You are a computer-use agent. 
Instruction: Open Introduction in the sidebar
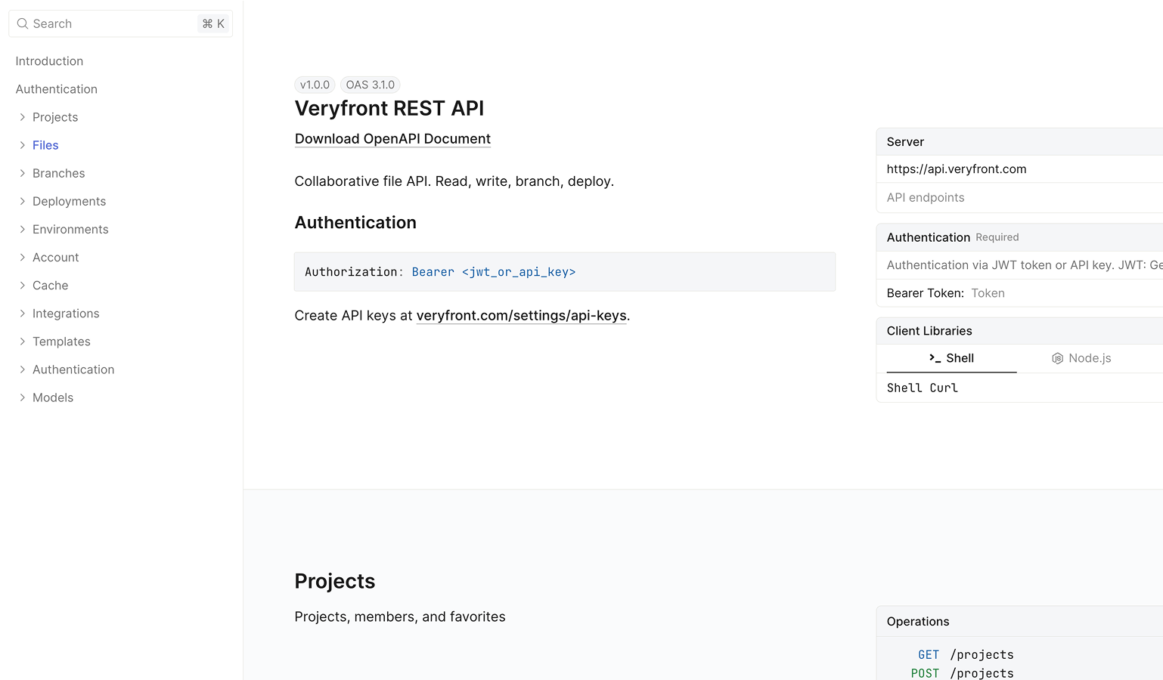click(49, 61)
